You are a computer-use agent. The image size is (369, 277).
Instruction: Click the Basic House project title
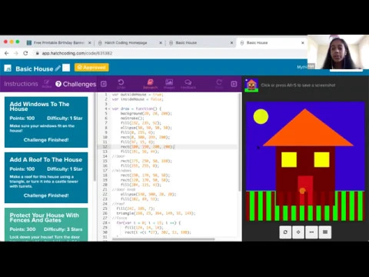click(x=35, y=68)
